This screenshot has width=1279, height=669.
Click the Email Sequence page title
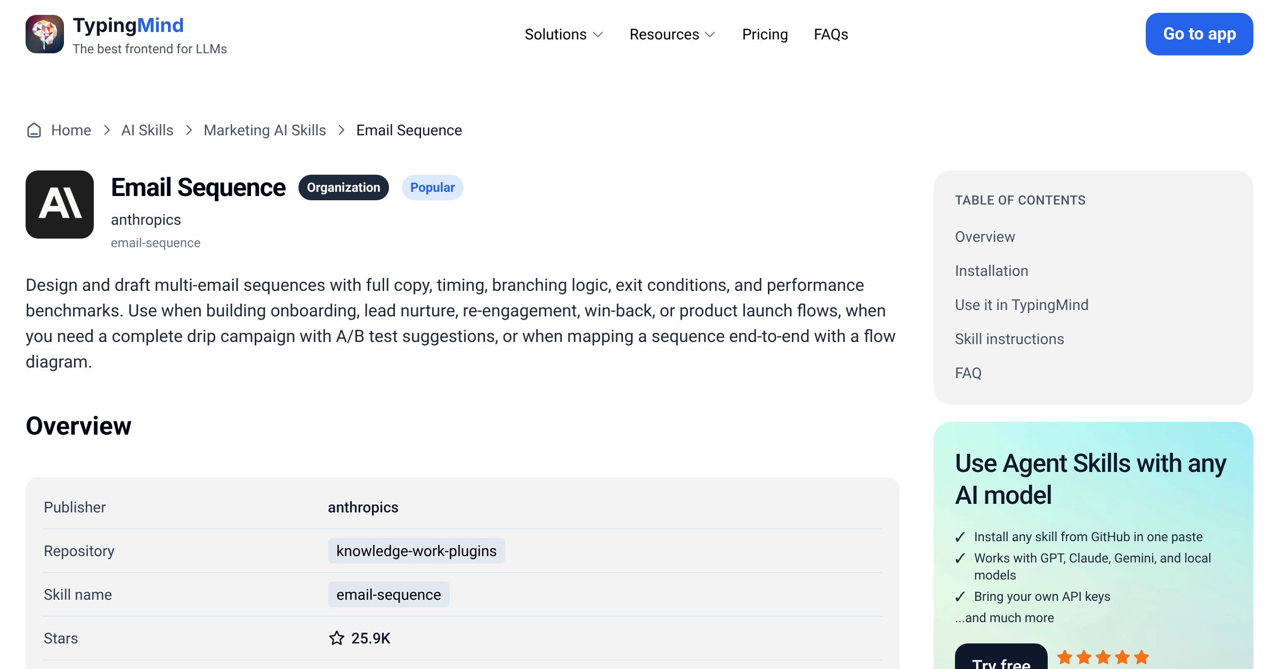tap(198, 187)
